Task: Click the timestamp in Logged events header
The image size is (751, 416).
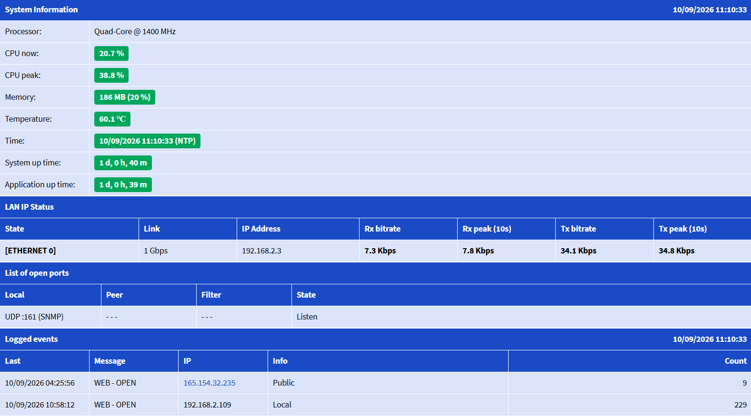Action: pyautogui.click(x=710, y=339)
